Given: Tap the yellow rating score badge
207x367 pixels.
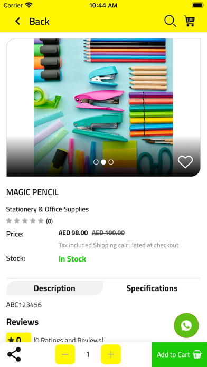Looking at the screenshot, I should tap(18, 337).
